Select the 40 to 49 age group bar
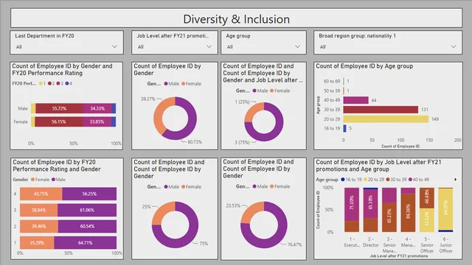 pyautogui.click(x=355, y=100)
